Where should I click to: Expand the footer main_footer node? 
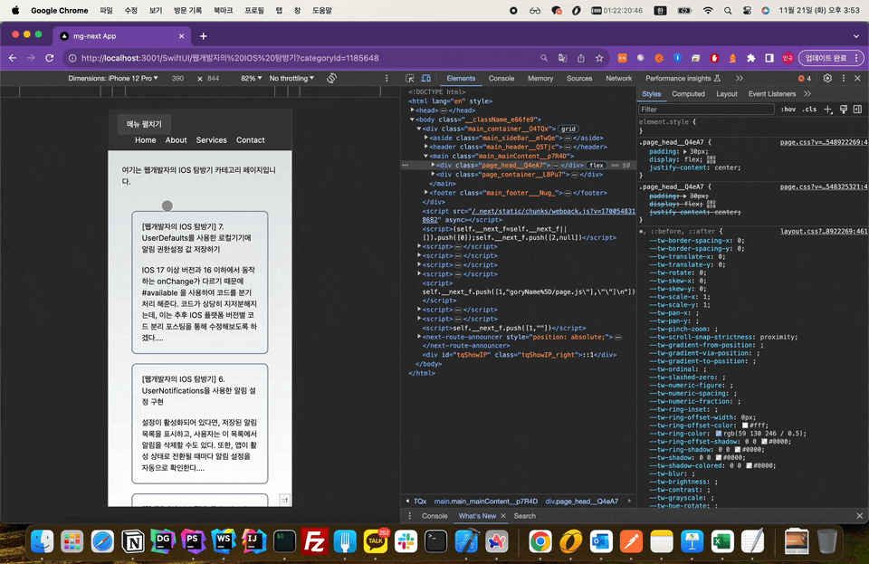point(425,193)
